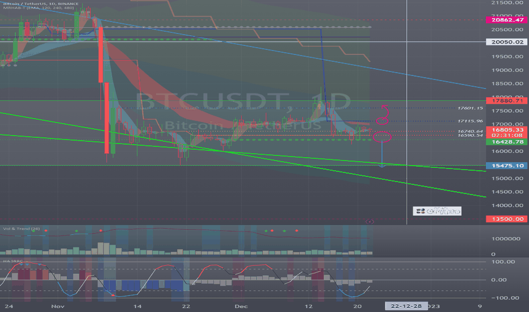Select the Bitcoin / TetherUS, 1D, BINANCE legend
The height and width of the screenshot is (312, 529).
click(x=41, y=4)
